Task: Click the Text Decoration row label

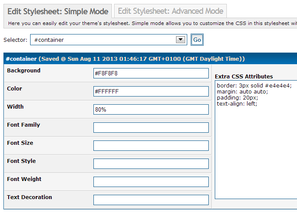Action: (x=29, y=197)
